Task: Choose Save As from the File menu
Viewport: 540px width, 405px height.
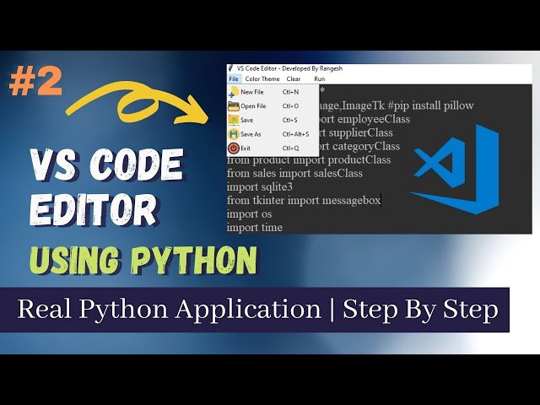Action: [273, 134]
